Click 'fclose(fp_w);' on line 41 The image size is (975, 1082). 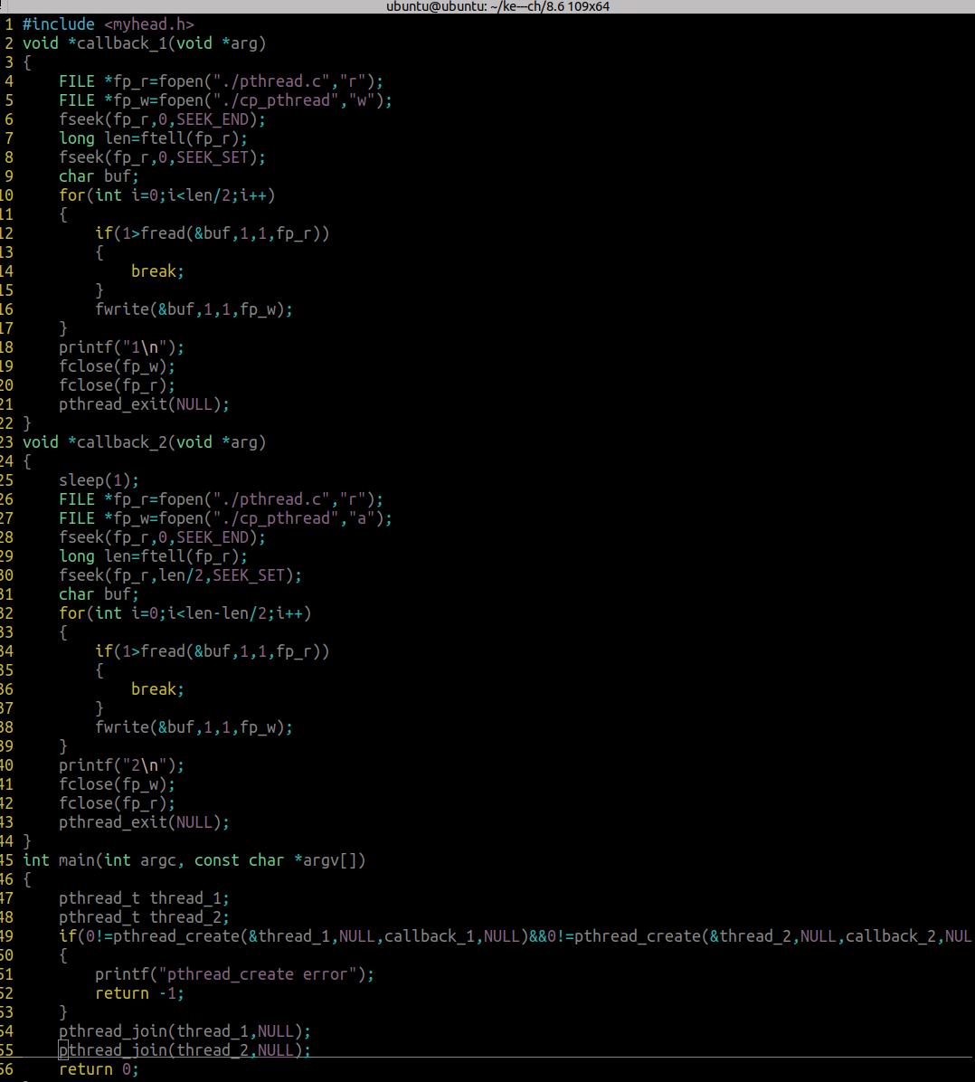coord(118,783)
